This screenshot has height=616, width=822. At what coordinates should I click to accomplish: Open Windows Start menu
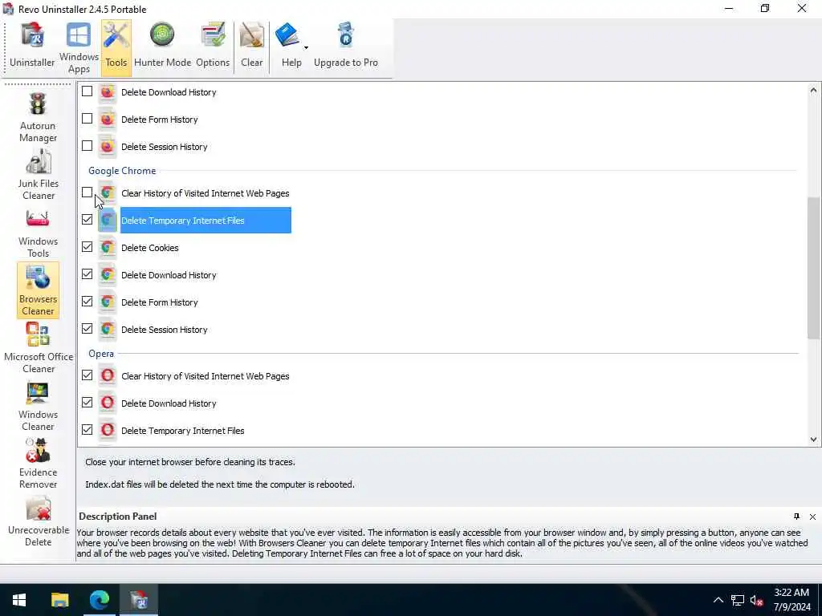click(x=19, y=600)
